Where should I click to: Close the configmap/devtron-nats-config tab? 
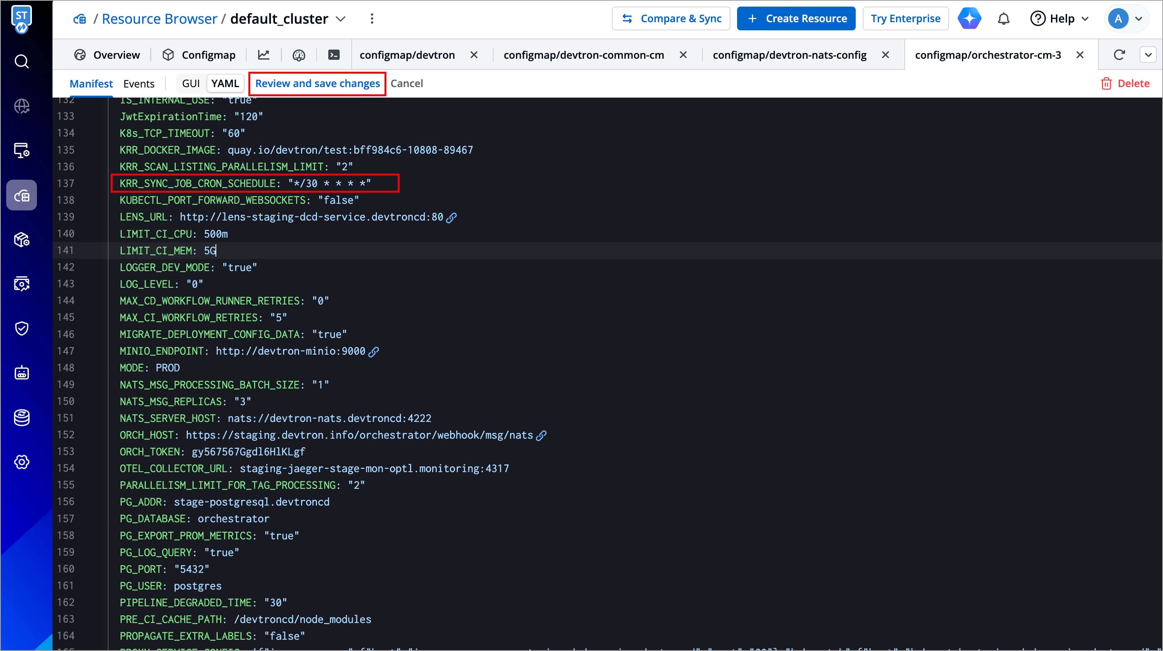(x=885, y=55)
